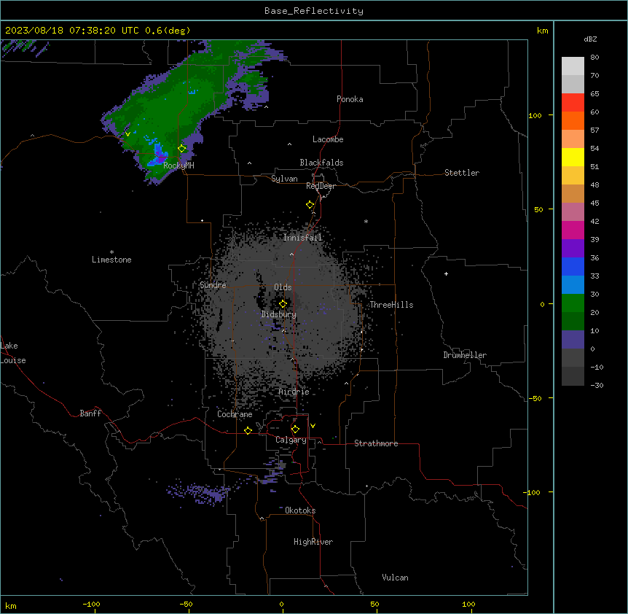Pick the purple 36-39 dBZ legend swatch

click(x=573, y=249)
